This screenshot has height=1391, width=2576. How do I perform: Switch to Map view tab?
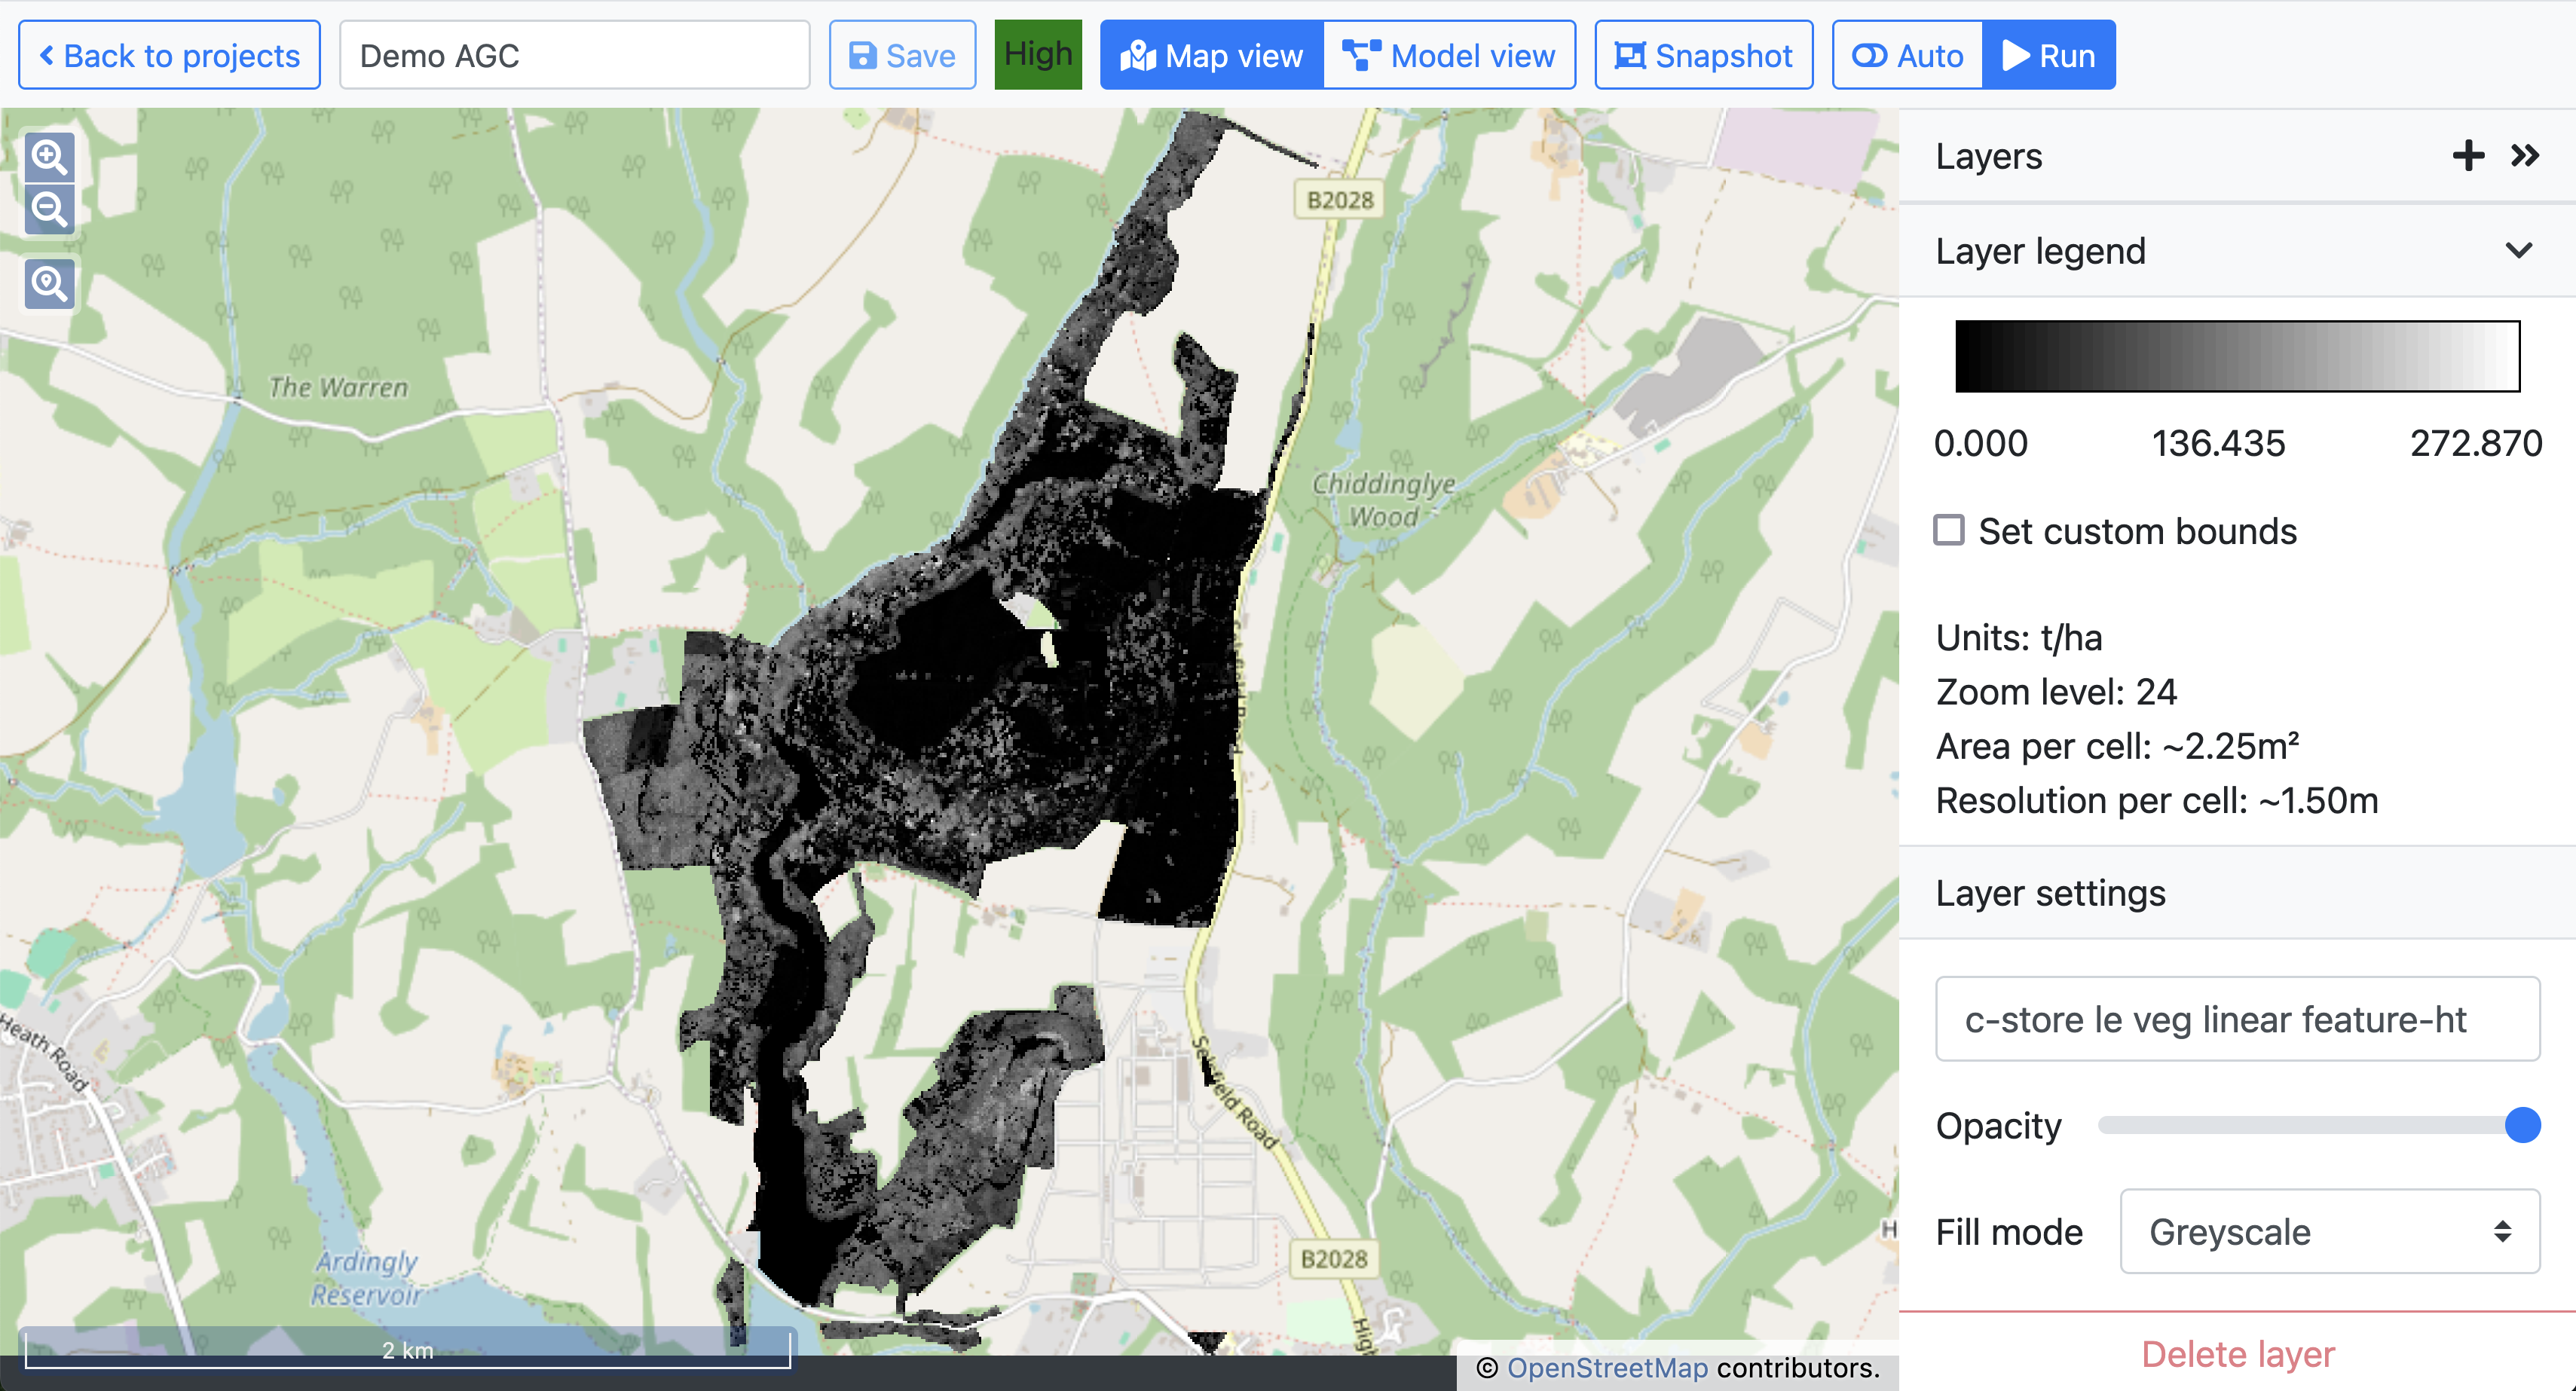click(1212, 55)
